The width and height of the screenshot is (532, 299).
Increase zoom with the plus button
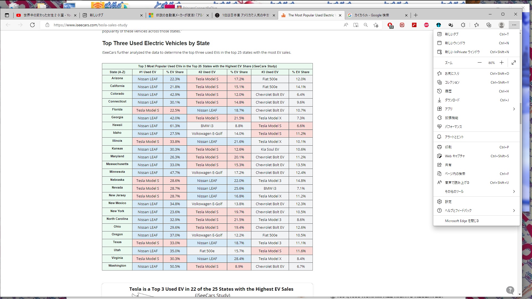pyautogui.click(x=502, y=63)
